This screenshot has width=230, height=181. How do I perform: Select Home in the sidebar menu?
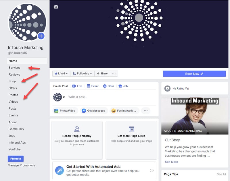[x=27, y=61]
